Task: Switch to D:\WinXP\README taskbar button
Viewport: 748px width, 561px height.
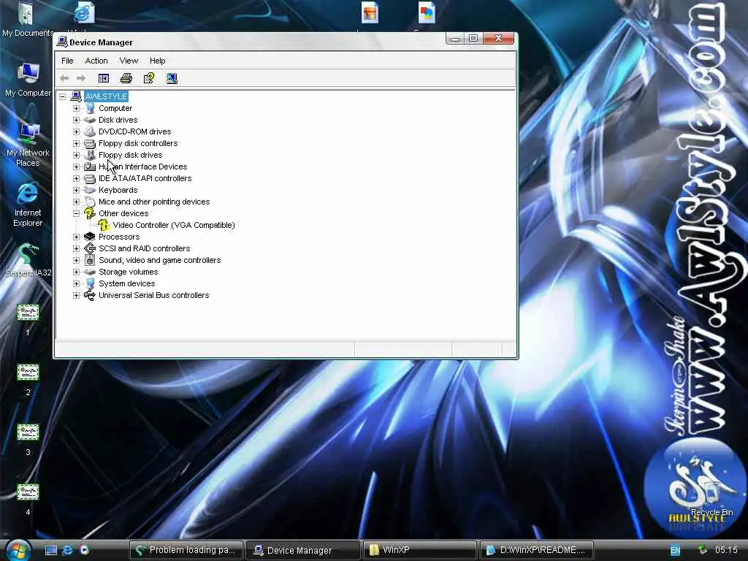Action: 537,550
